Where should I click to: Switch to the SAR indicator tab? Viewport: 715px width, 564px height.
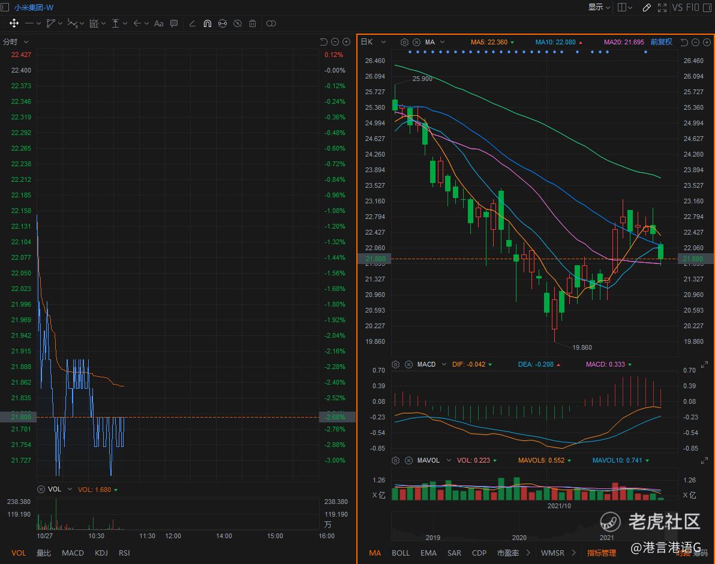[x=454, y=553]
